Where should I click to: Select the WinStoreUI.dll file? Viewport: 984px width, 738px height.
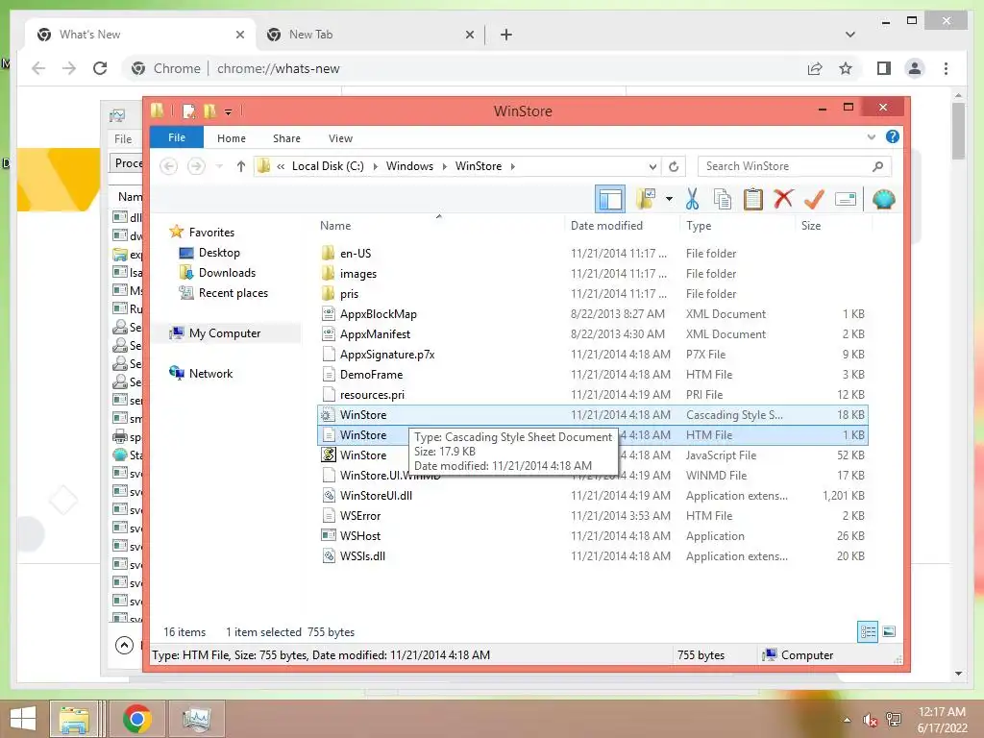point(592,495)
